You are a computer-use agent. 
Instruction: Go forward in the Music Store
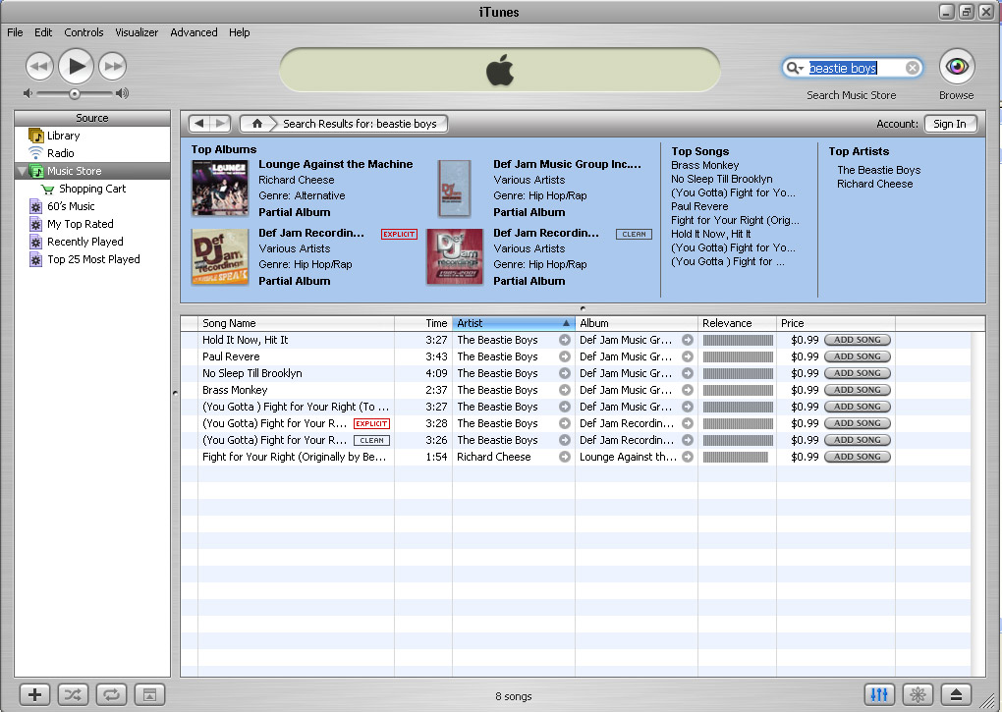(220, 123)
